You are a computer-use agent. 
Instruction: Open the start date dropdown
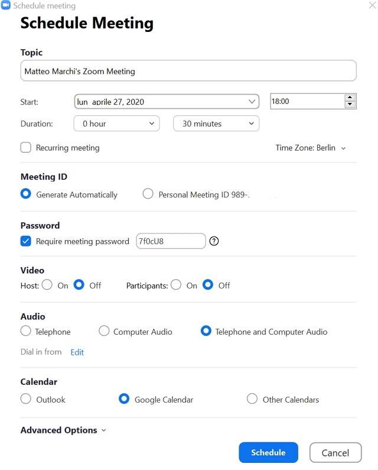point(252,102)
